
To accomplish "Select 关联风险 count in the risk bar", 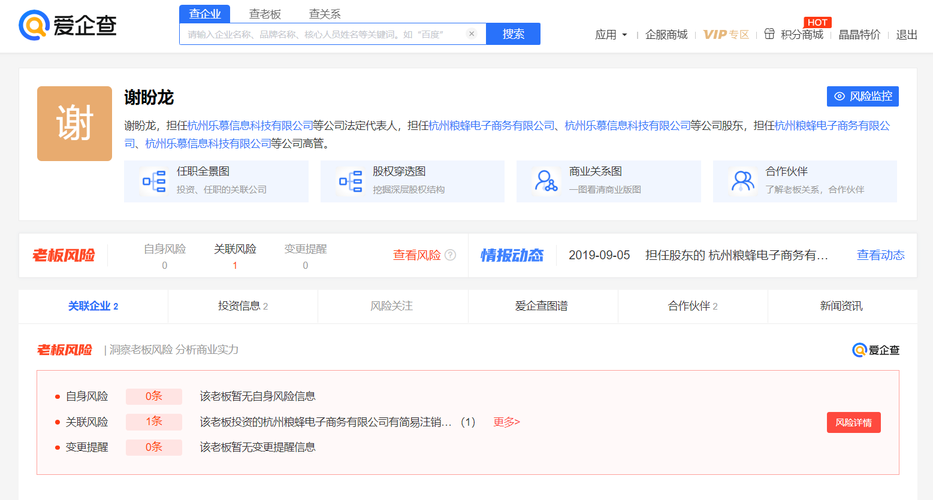I will coord(235,256).
